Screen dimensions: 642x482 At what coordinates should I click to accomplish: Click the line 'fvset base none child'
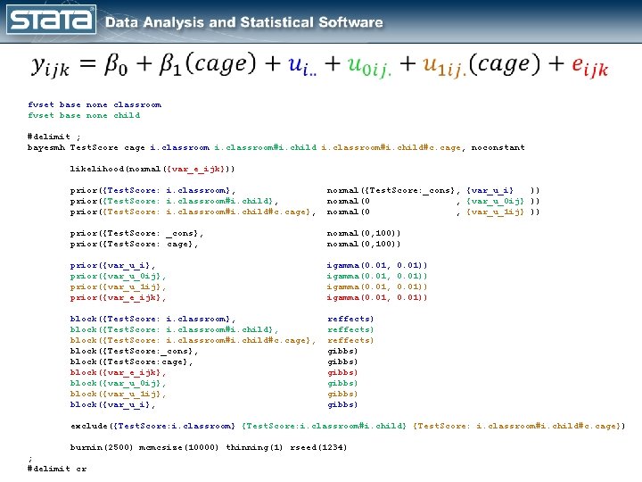pos(84,115)
